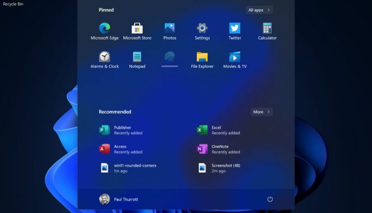Viewport: 372px width, 213px height.
Task: Open Screenshot (48) image file
Action: tap(219, 168)
